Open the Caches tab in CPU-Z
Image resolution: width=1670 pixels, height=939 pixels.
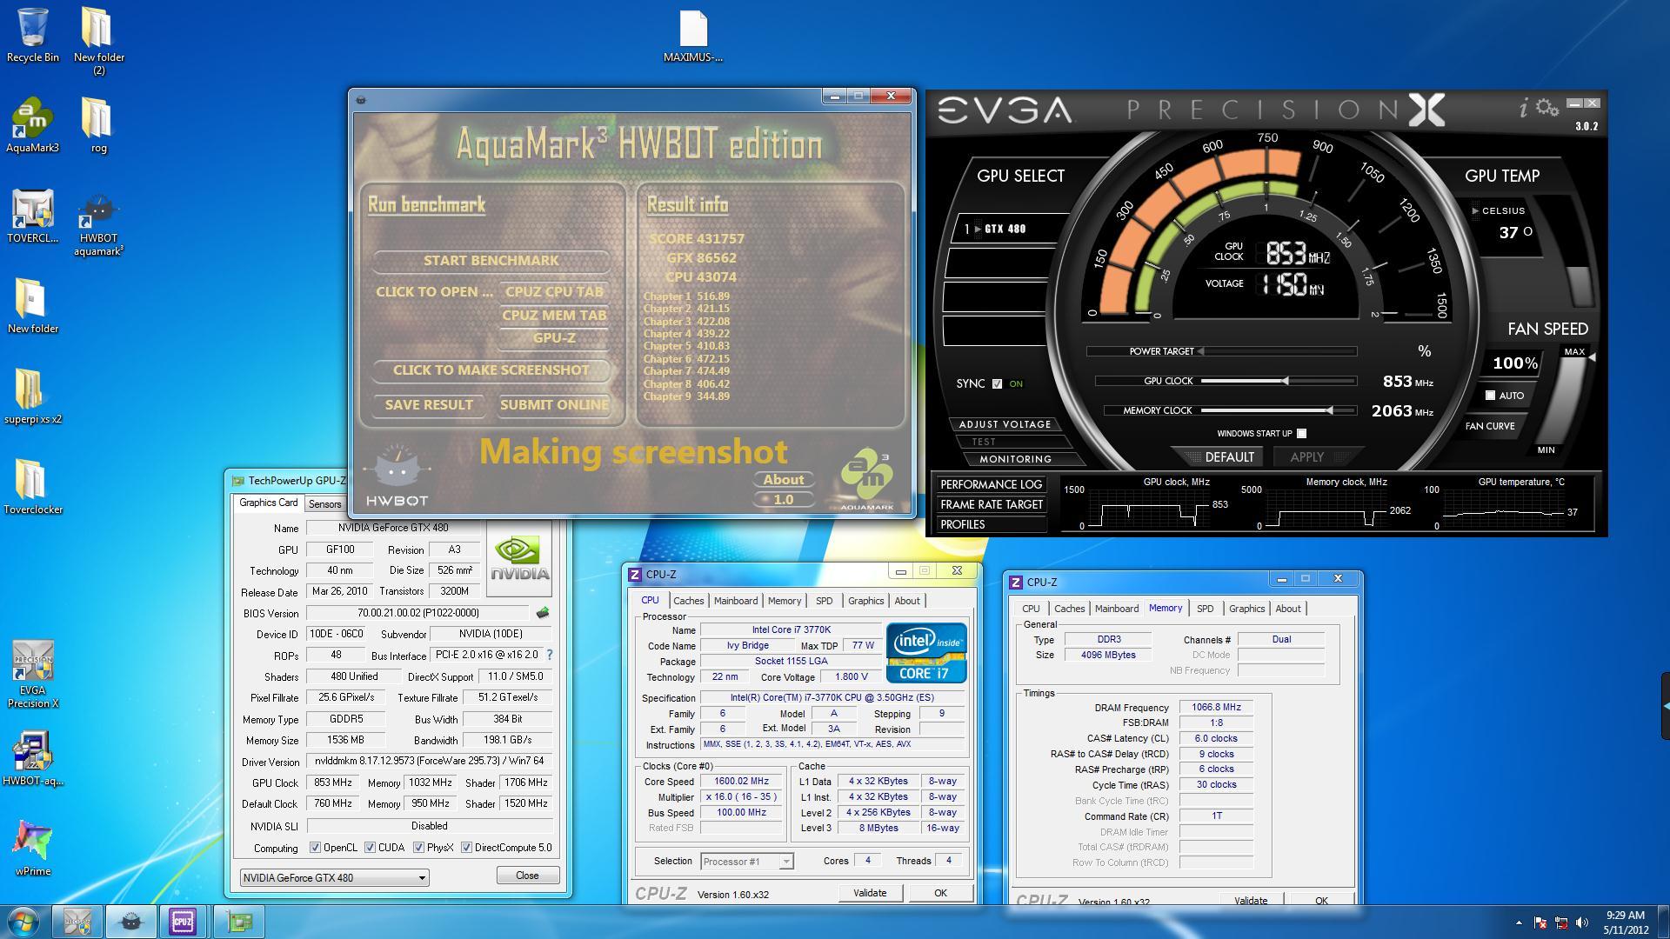tap(688, 601)
